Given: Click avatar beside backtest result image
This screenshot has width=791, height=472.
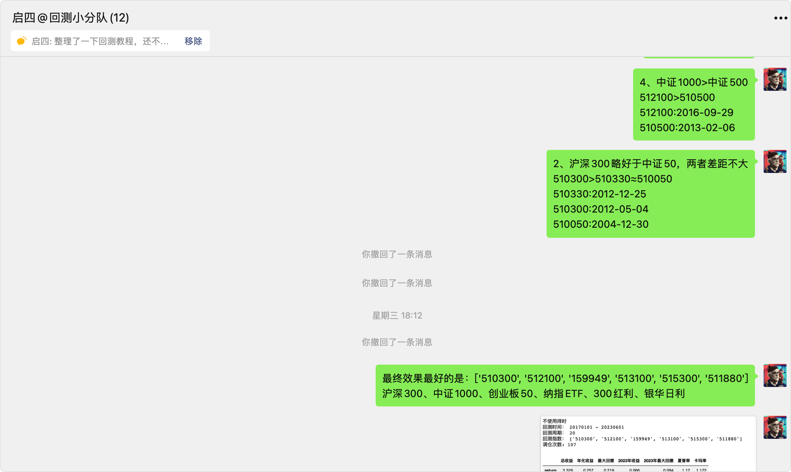Looking at the screenshot, I should pyautogui.click(x=775, y=427).
